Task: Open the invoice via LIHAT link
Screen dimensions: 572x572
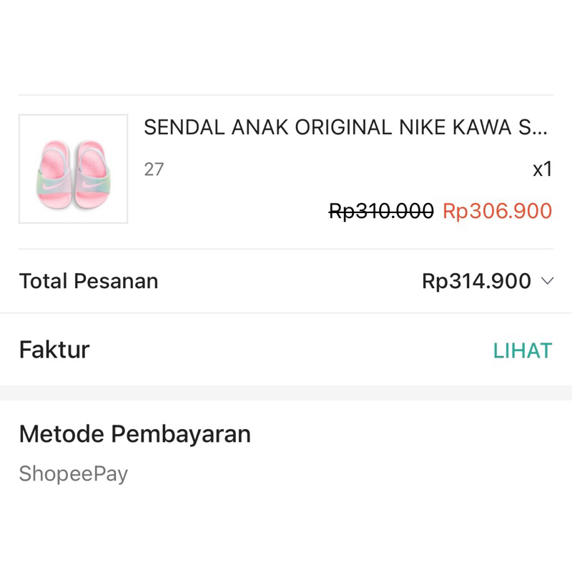Action: [521, 350]
